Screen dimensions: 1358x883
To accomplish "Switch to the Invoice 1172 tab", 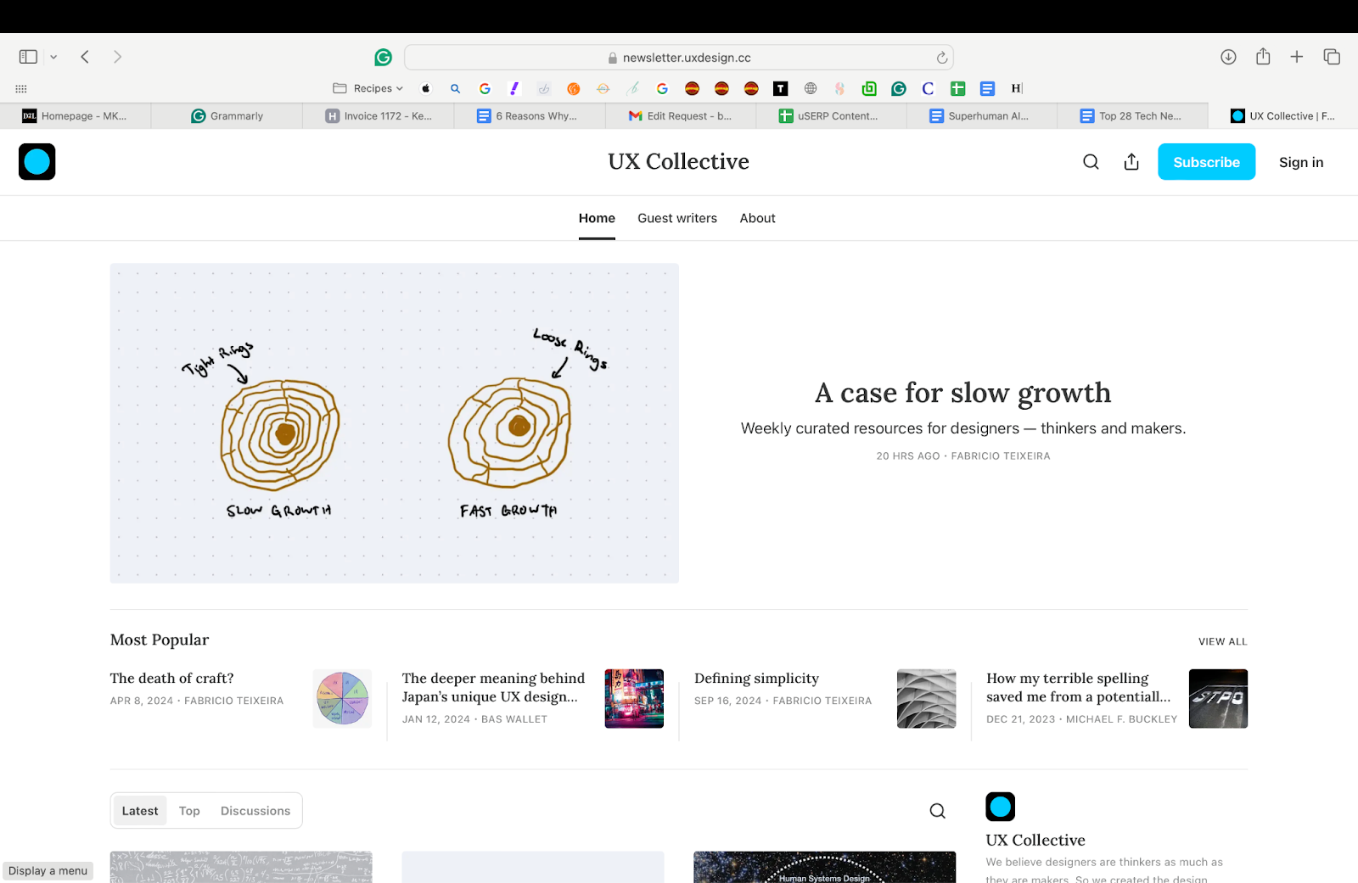I will [x=379, y=116].
